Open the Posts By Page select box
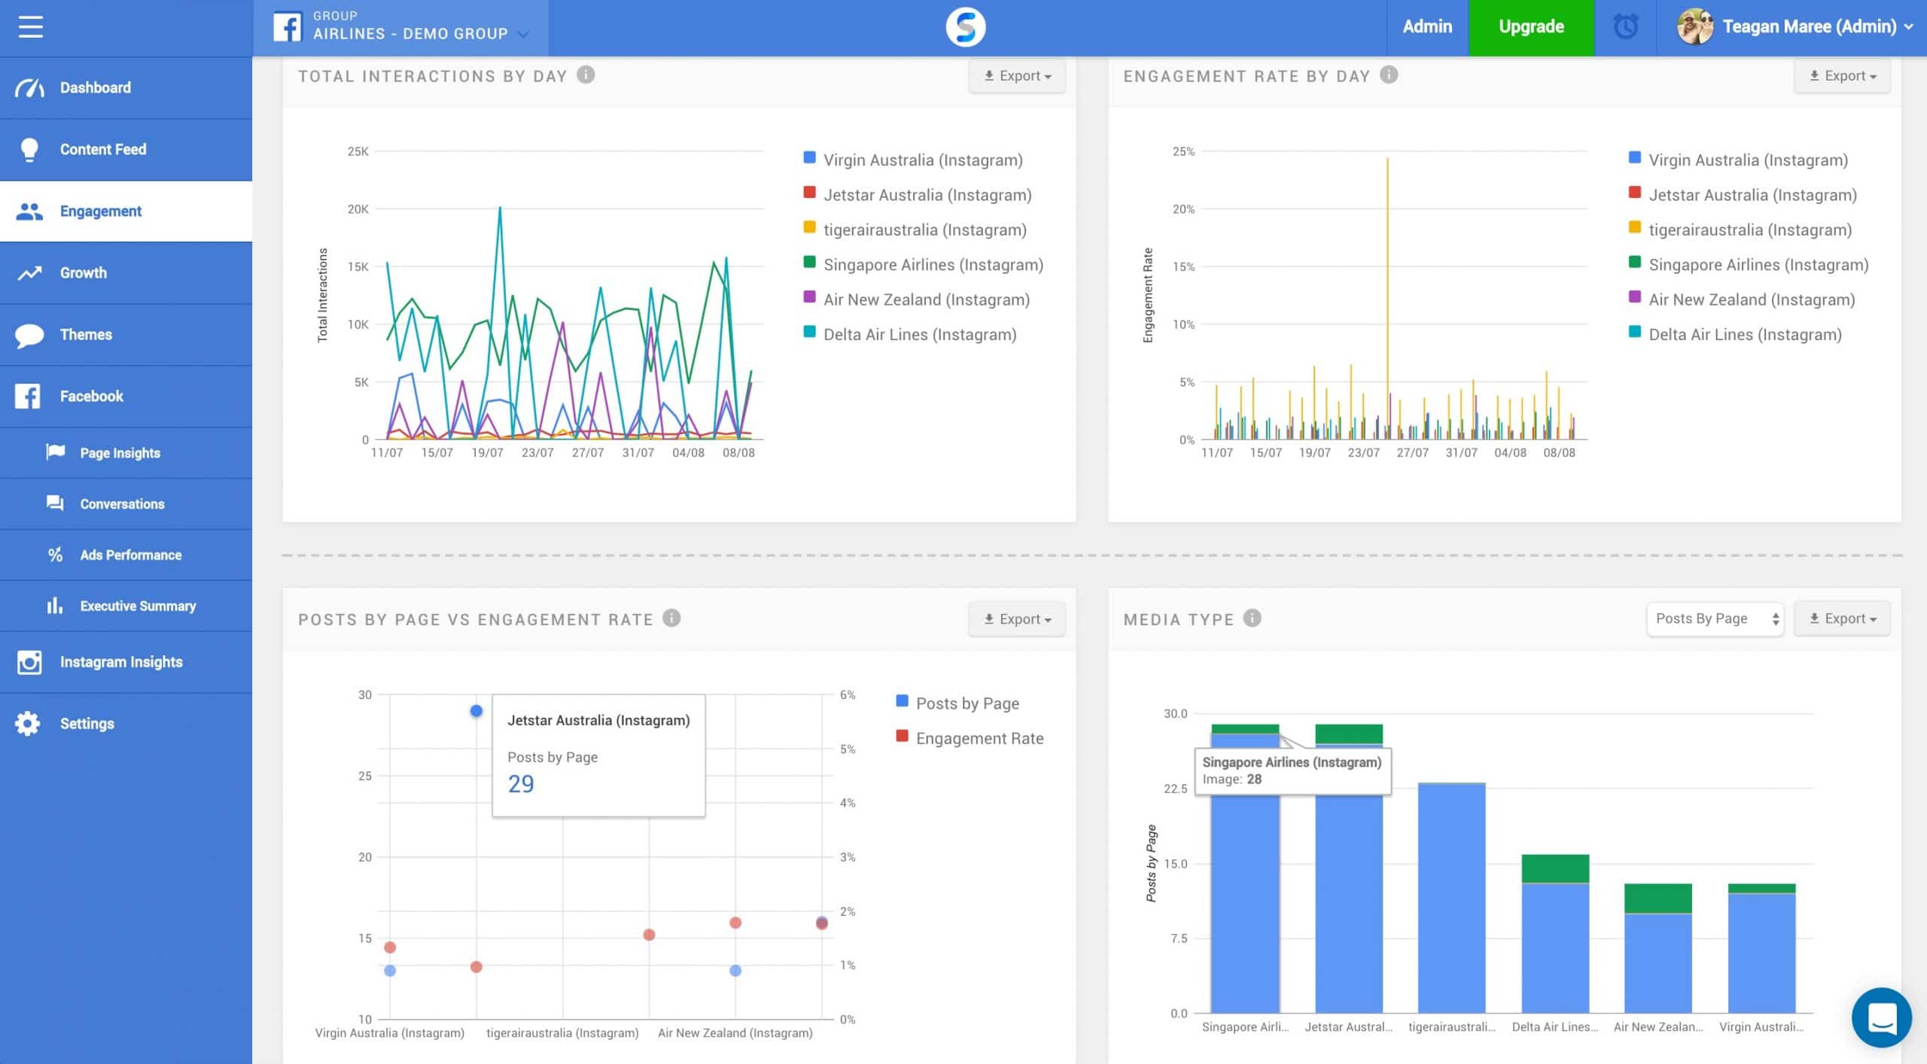This screenshot has height=1064, width=1927. 1715,619
